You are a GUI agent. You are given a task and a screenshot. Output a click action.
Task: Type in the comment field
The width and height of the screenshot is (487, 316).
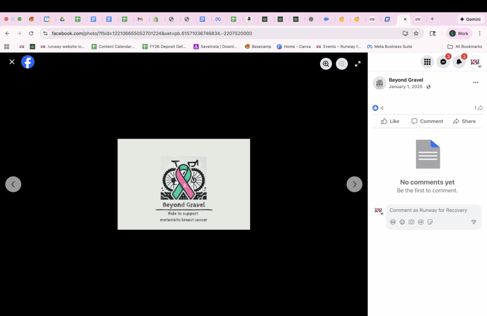coord(428,210)
